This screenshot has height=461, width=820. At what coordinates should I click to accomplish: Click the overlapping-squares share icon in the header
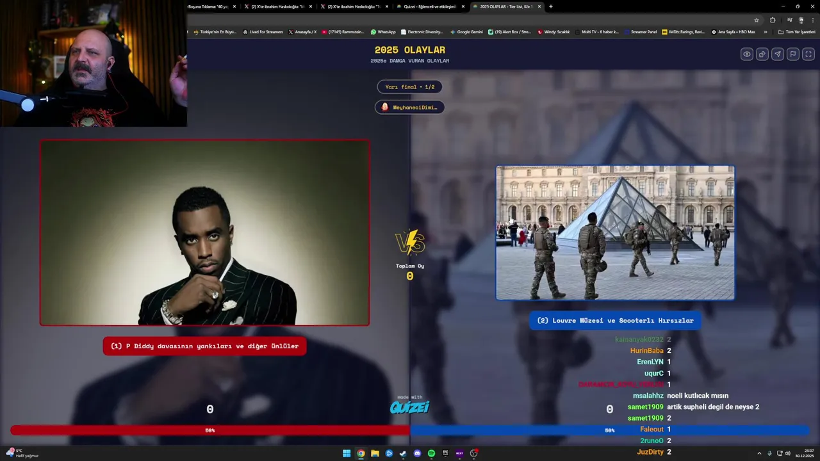(x=762, y=54)
